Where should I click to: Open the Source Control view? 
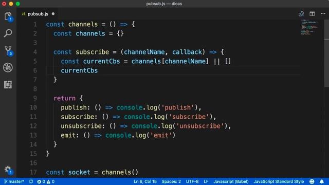click(x=8, y=50)
